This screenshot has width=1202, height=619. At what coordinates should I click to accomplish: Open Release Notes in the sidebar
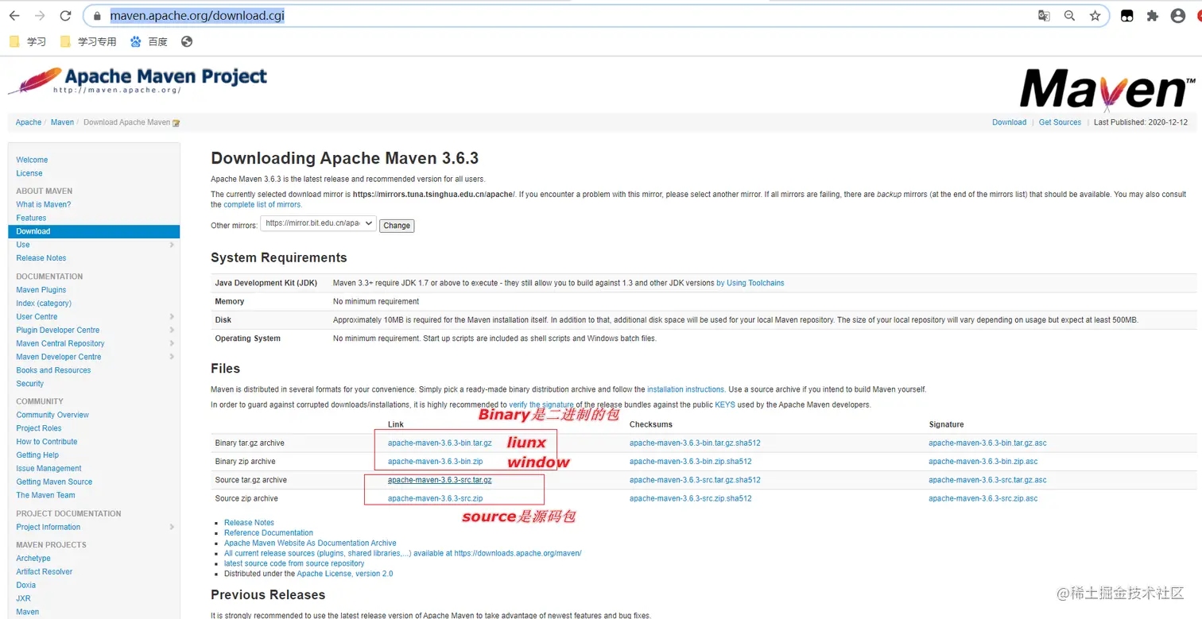(41, 258)
